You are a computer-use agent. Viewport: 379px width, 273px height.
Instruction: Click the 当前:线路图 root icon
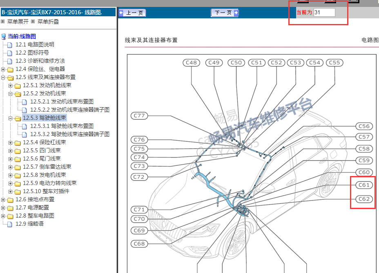point(4,37)
